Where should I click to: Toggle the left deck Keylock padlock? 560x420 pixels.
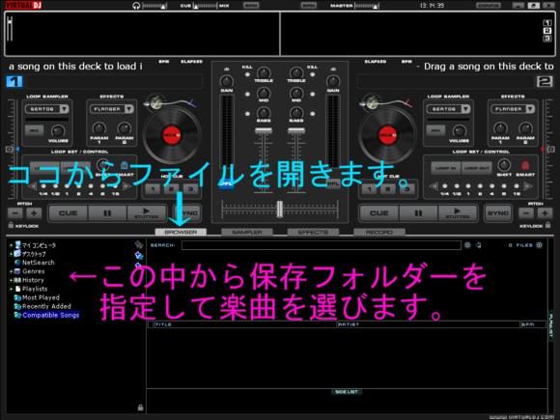[11, 225]
